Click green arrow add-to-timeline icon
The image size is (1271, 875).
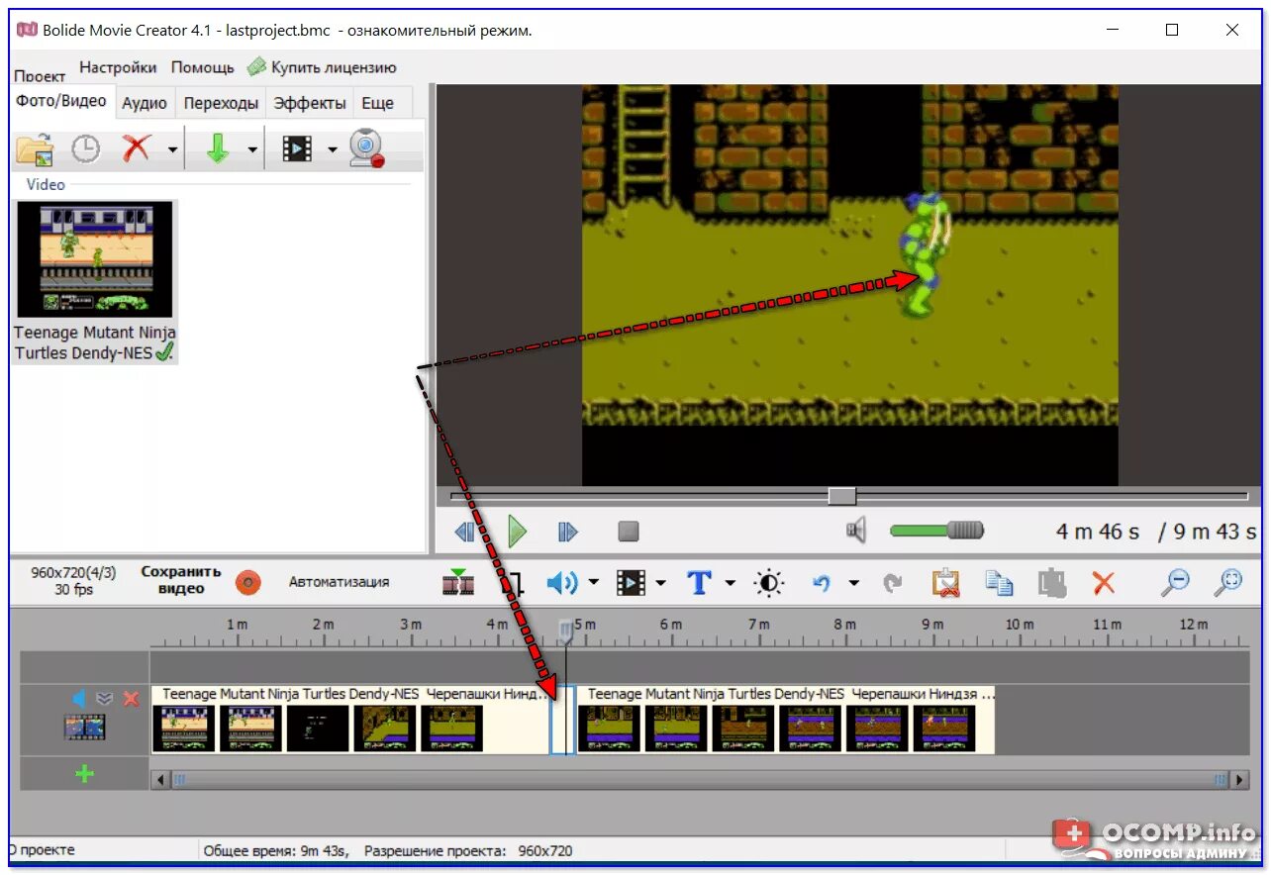[218, 148]
